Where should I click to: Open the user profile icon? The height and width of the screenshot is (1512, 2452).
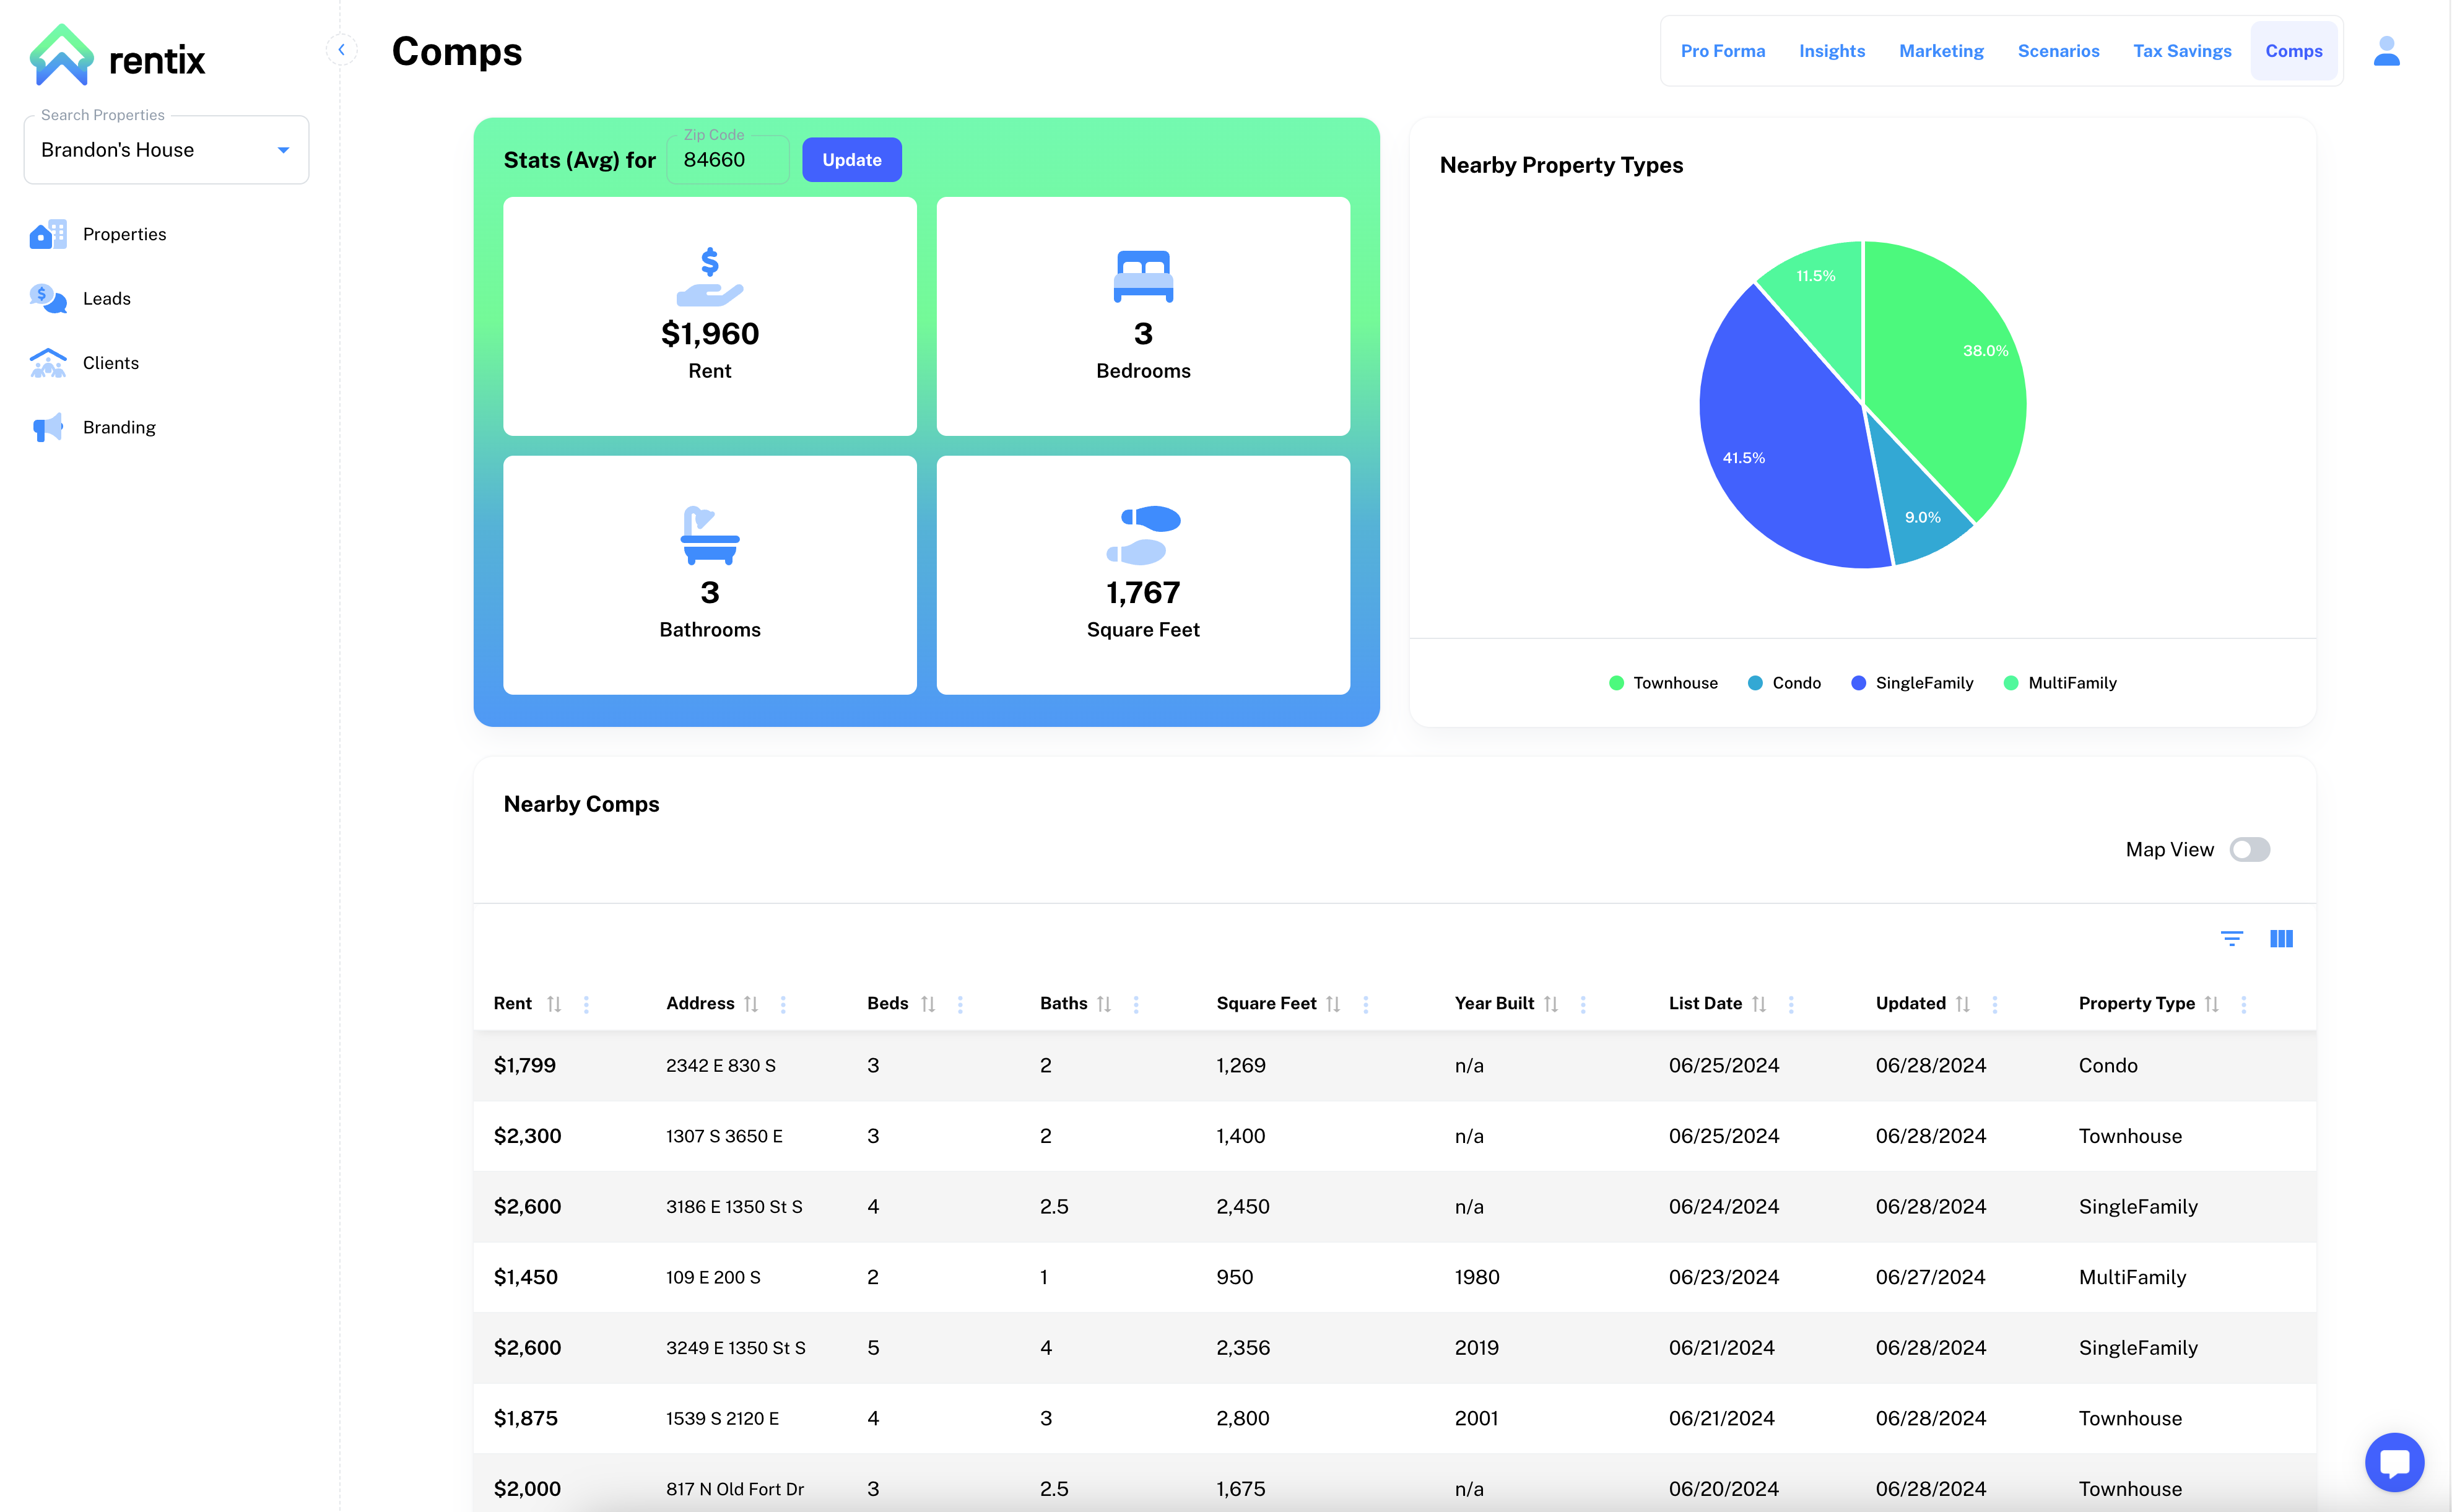[x=2386, y=51]
